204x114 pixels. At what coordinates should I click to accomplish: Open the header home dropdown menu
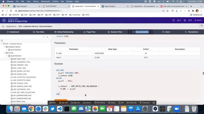[179, 20]
